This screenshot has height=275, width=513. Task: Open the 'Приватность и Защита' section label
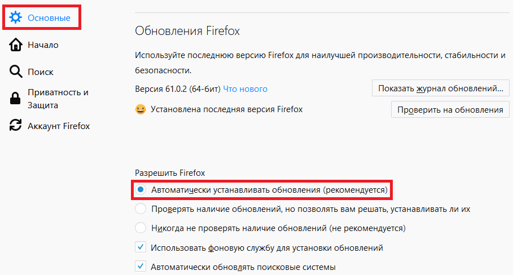(58, 99)
